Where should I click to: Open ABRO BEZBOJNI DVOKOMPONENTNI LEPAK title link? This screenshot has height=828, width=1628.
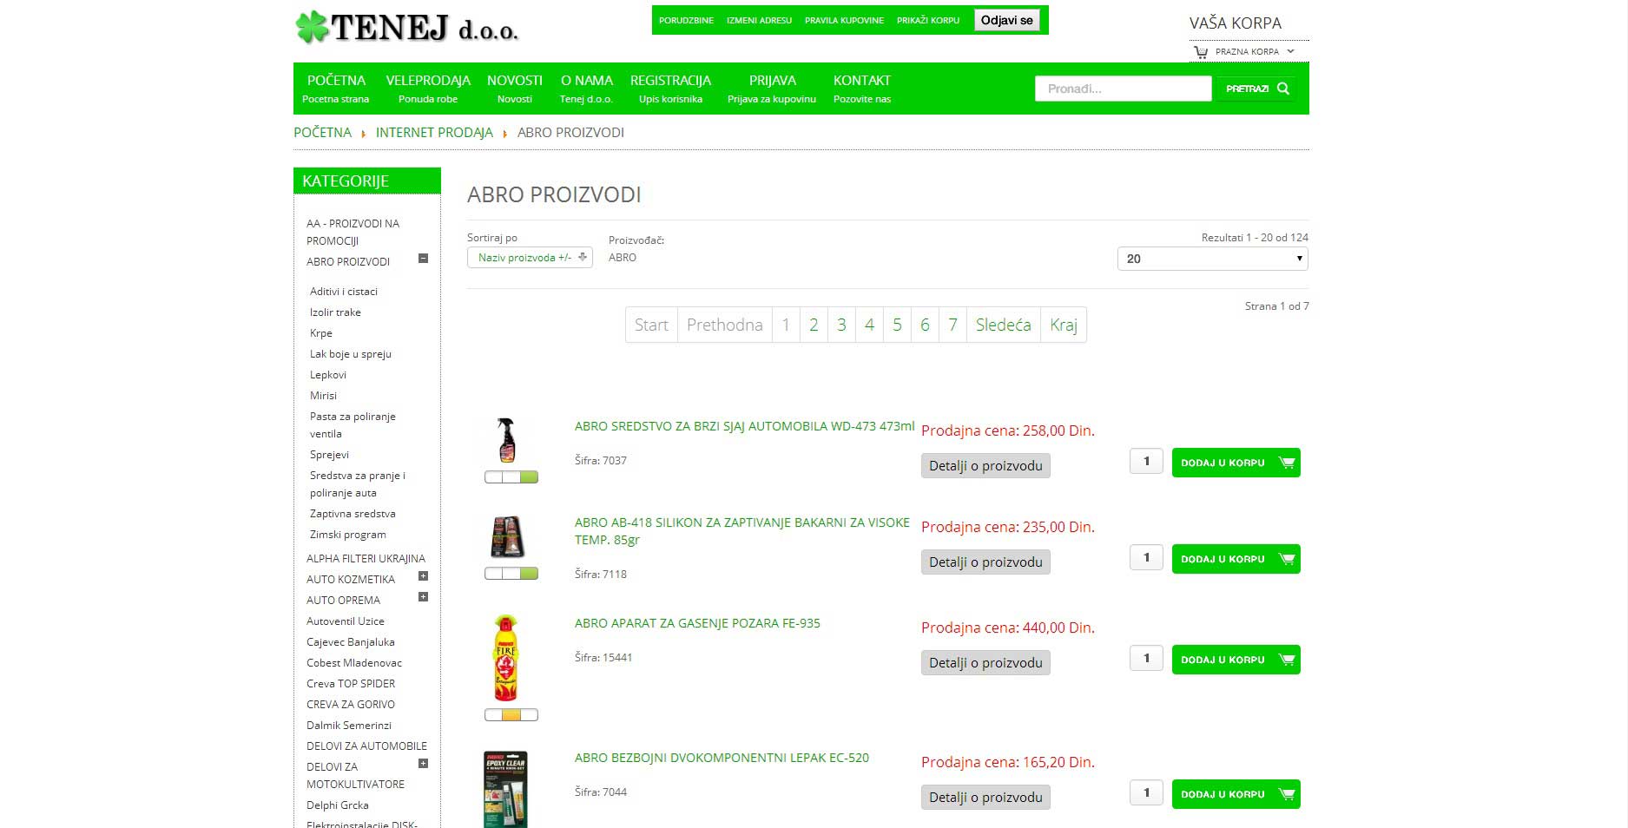point(722,758)
